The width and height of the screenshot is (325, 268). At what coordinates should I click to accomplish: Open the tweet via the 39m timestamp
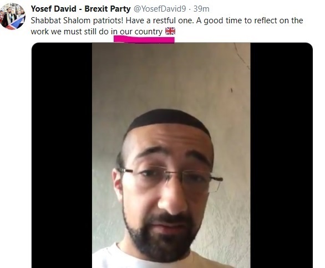pyautogui.click(x=201, y=9)
